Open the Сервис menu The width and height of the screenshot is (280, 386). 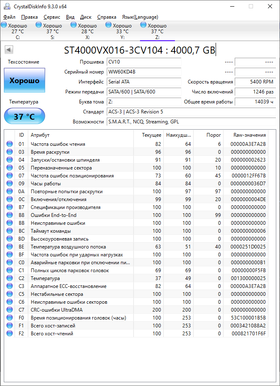coord(52,17)
